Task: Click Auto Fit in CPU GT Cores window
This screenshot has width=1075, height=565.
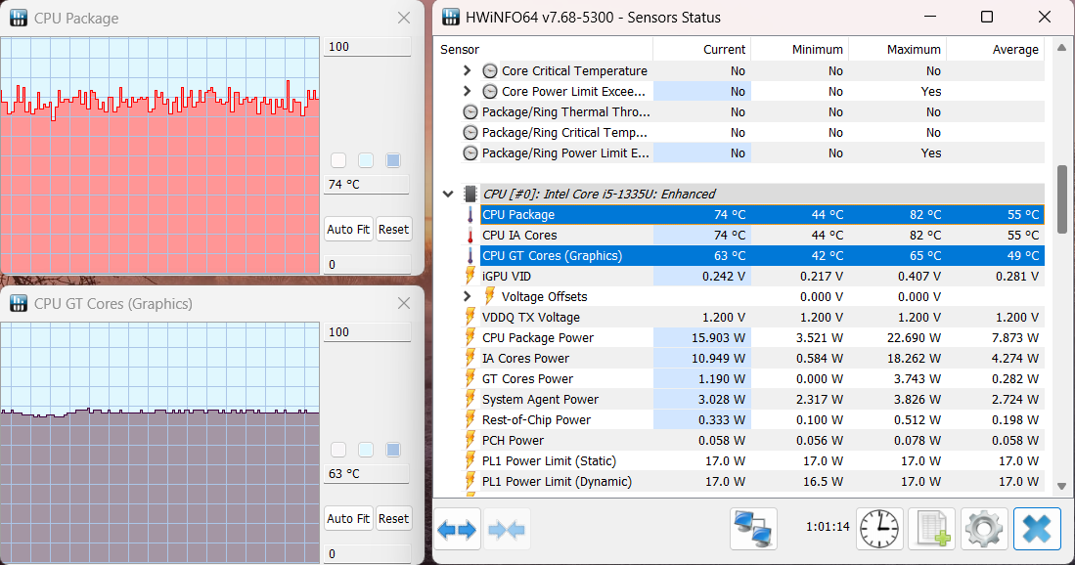Action: click(x=348, y=518)
